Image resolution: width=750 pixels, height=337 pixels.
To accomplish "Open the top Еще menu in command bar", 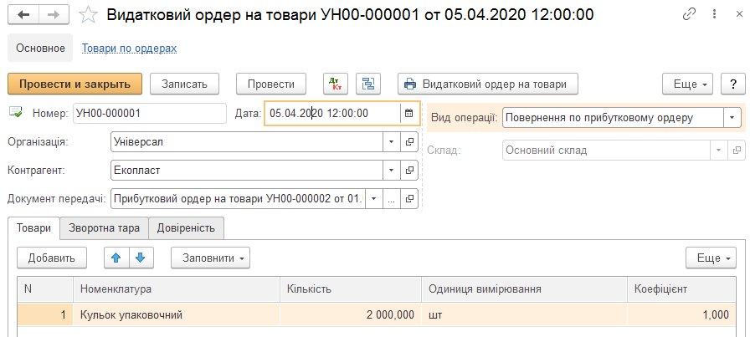I will click(687, 84).
